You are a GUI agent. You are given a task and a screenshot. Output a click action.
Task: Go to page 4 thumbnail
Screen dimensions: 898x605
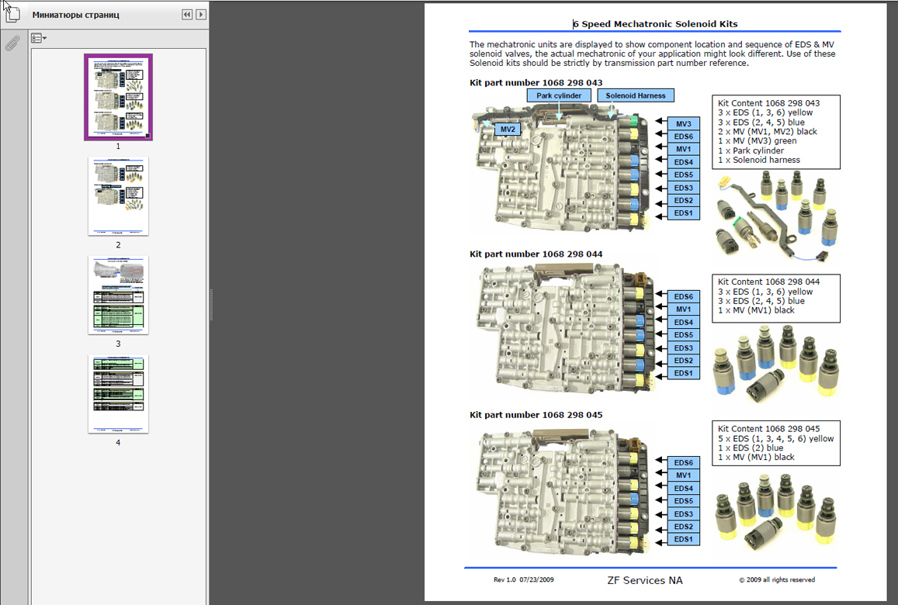coord(118,394)
